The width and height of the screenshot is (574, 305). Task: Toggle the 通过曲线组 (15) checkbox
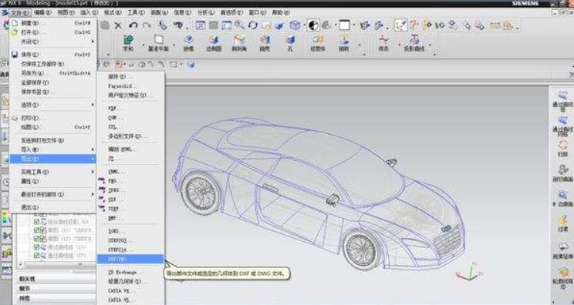coord(36,247)
